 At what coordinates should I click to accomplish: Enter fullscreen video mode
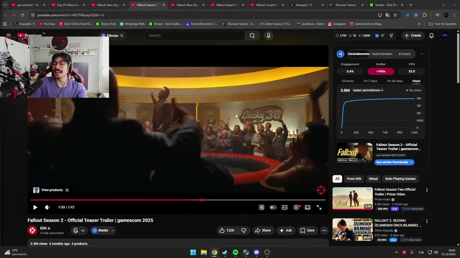click(x=319, y=207)
